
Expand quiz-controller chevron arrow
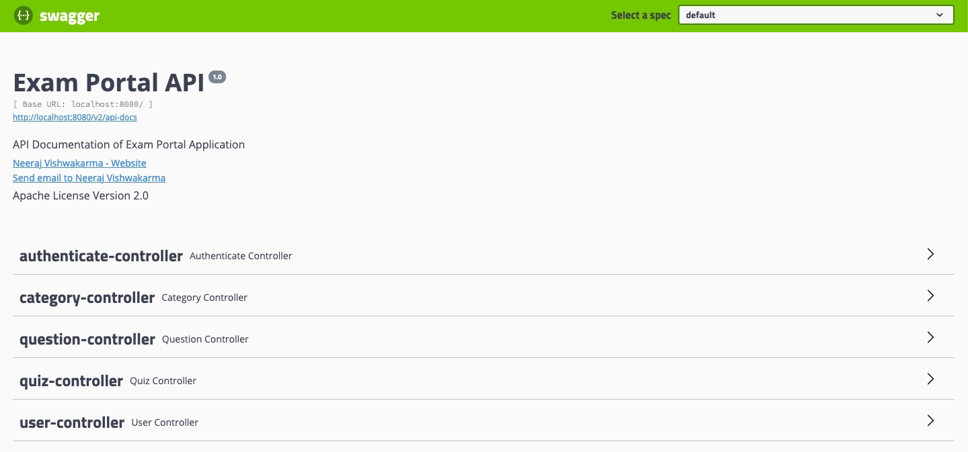pos(930,379)
